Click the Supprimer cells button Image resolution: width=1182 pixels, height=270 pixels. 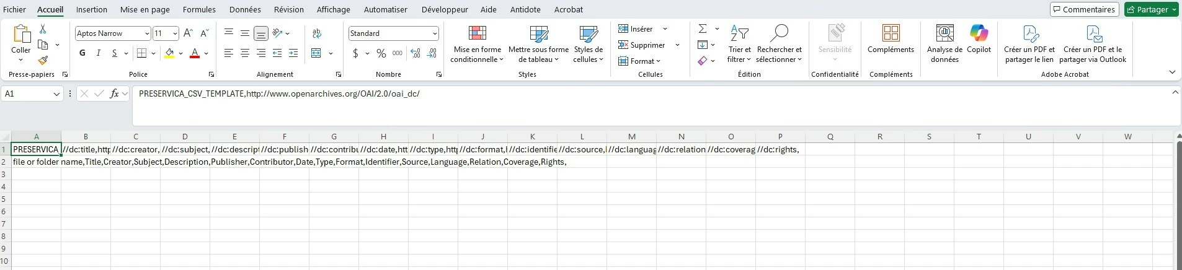click(642, 45)
